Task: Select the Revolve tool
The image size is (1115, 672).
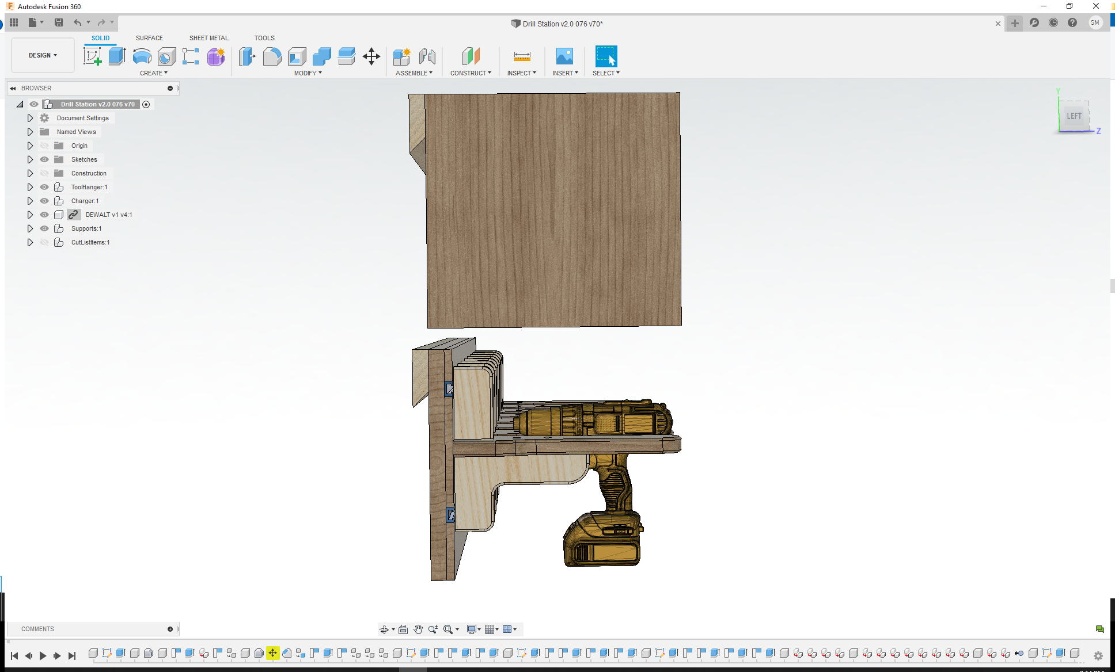Action: tap(142, 56)
